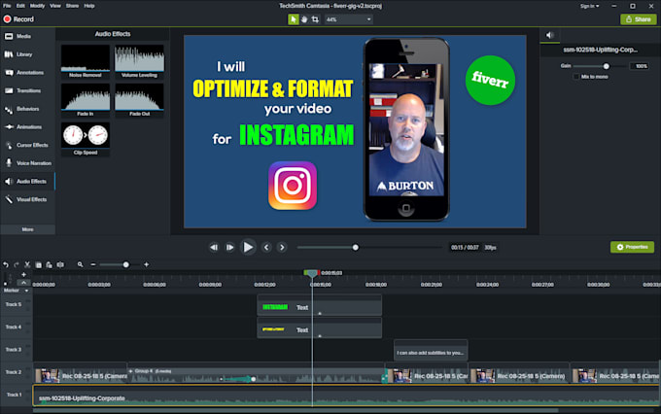The height and width of the screenshot is (414, 661).
Task: Open the Audio Effects tab
Action: tap(27, 182)
